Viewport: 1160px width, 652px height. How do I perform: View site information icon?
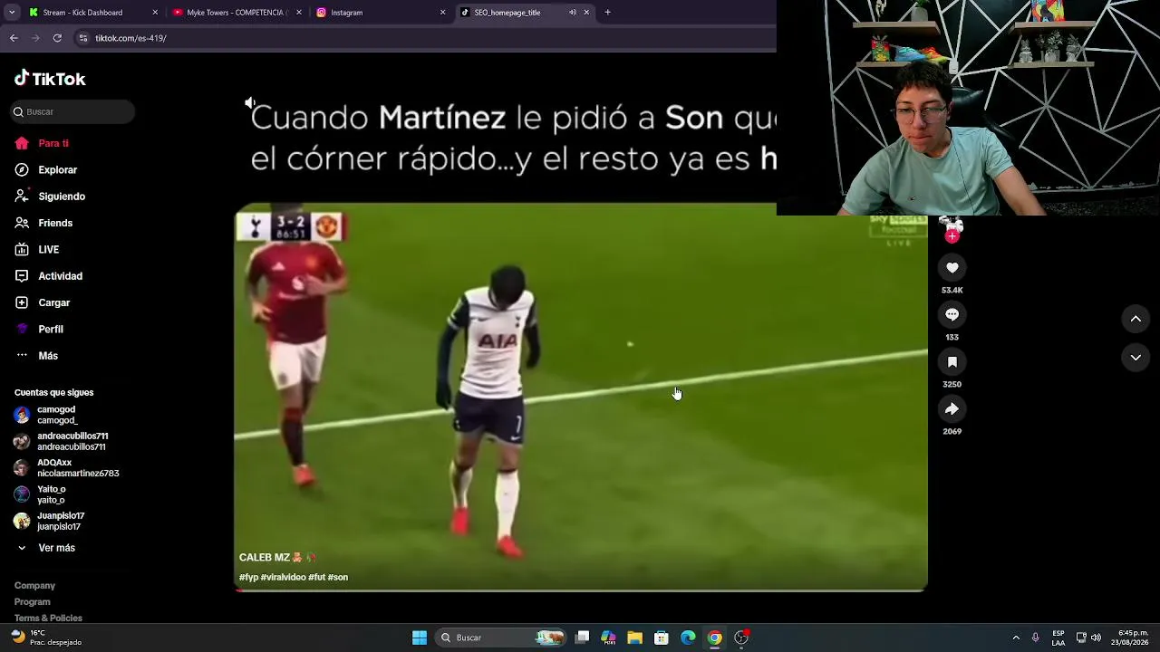click(x=83, y=38)
